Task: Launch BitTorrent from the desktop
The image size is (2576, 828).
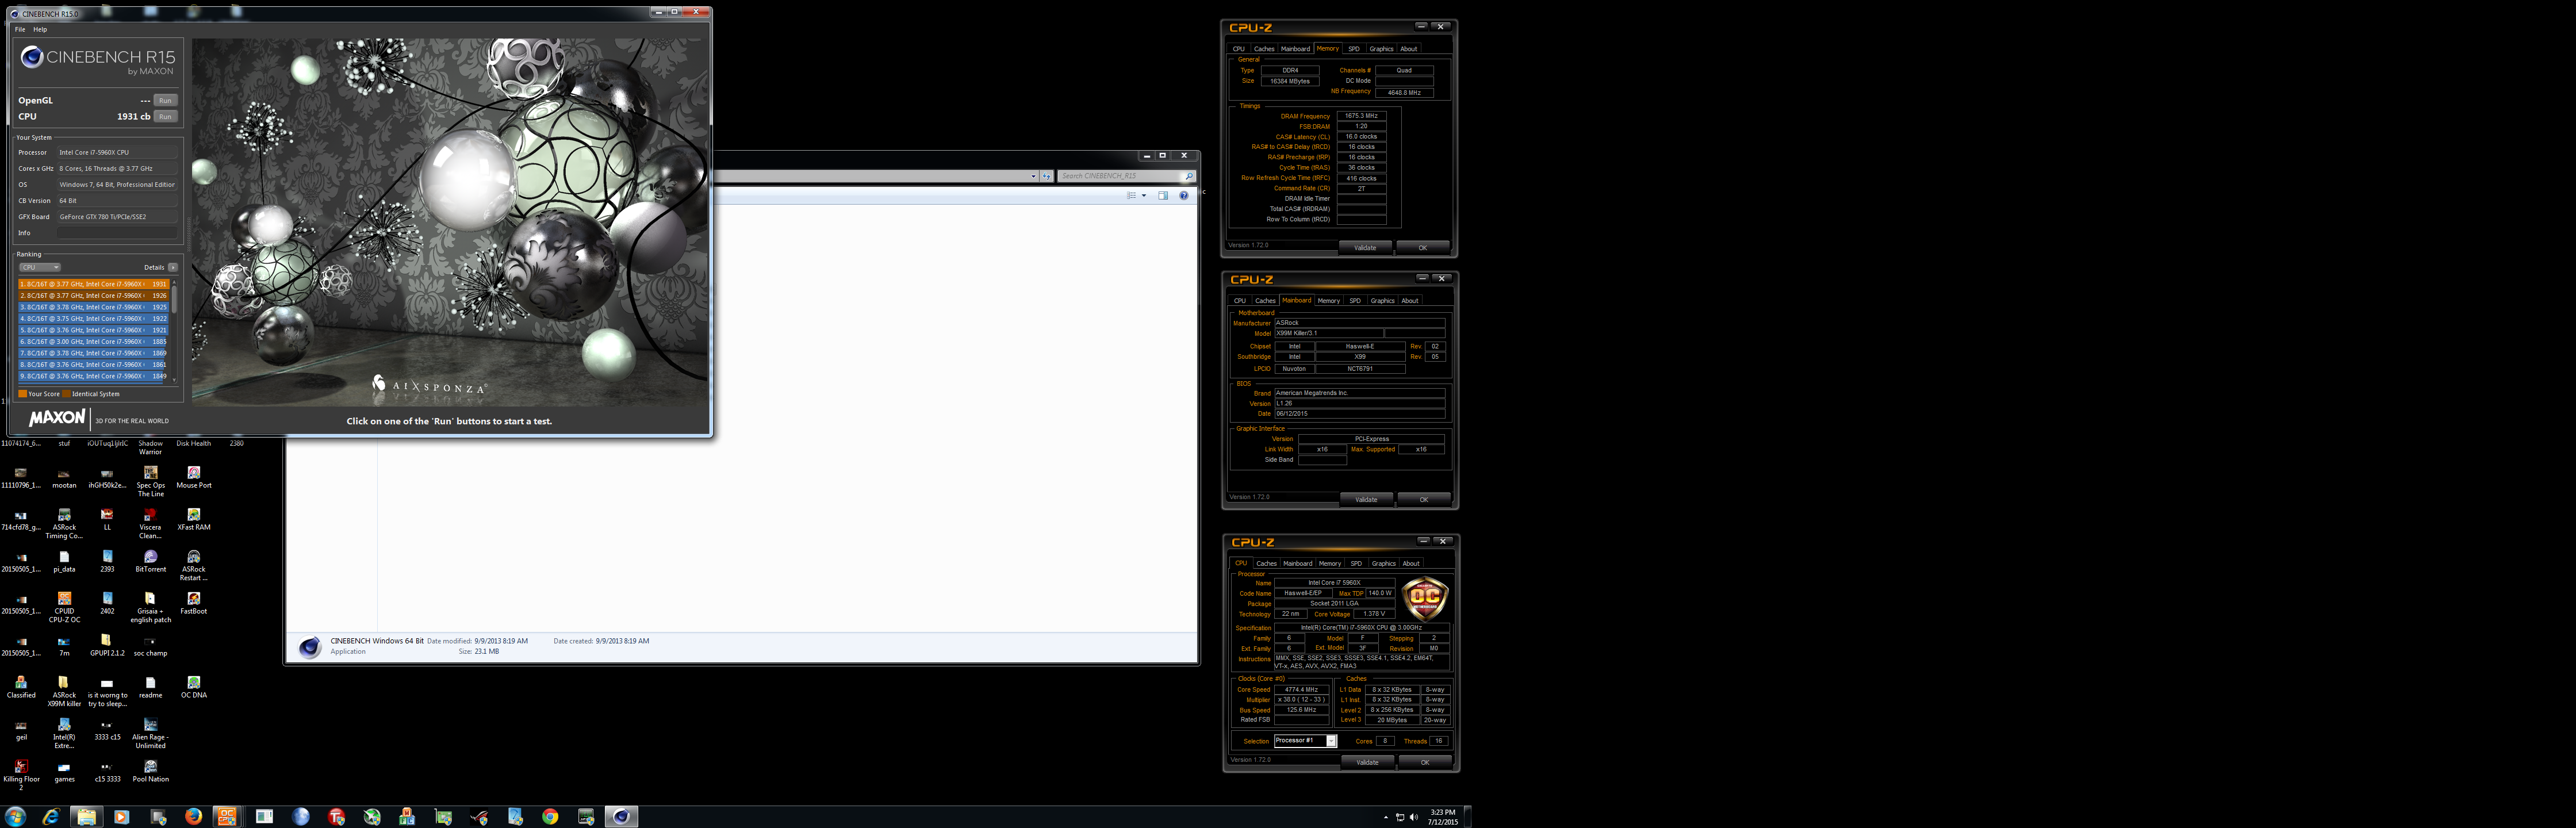Action: tap(151, 561)
